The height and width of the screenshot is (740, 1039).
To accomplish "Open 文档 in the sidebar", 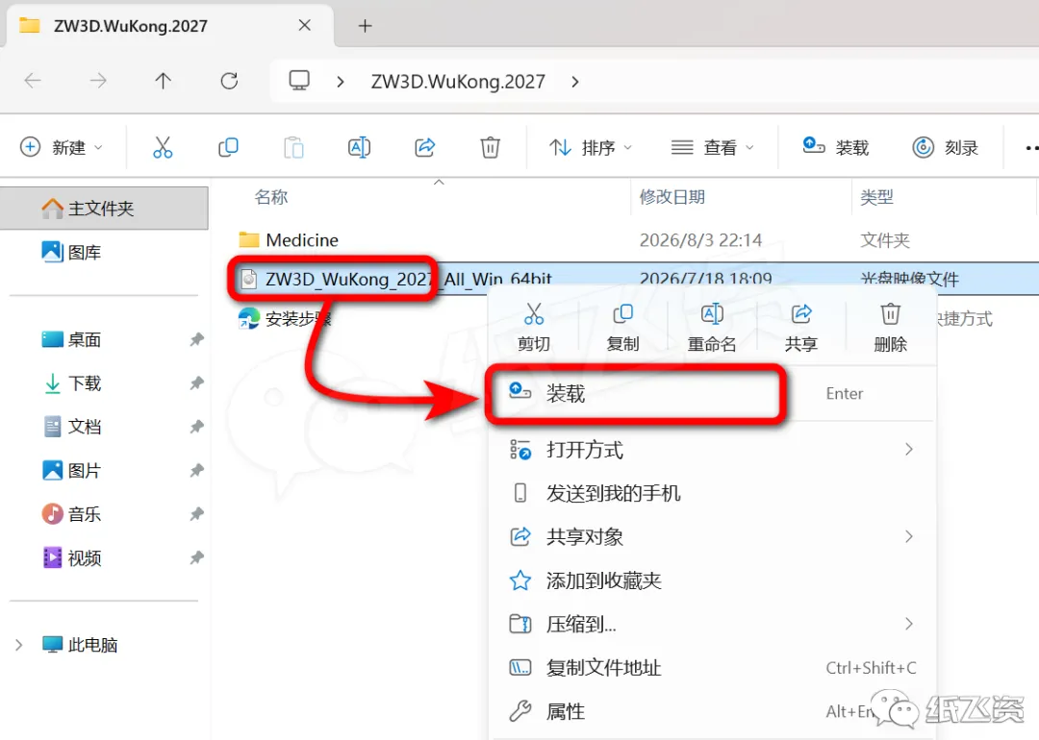I will tap(71, 427).
